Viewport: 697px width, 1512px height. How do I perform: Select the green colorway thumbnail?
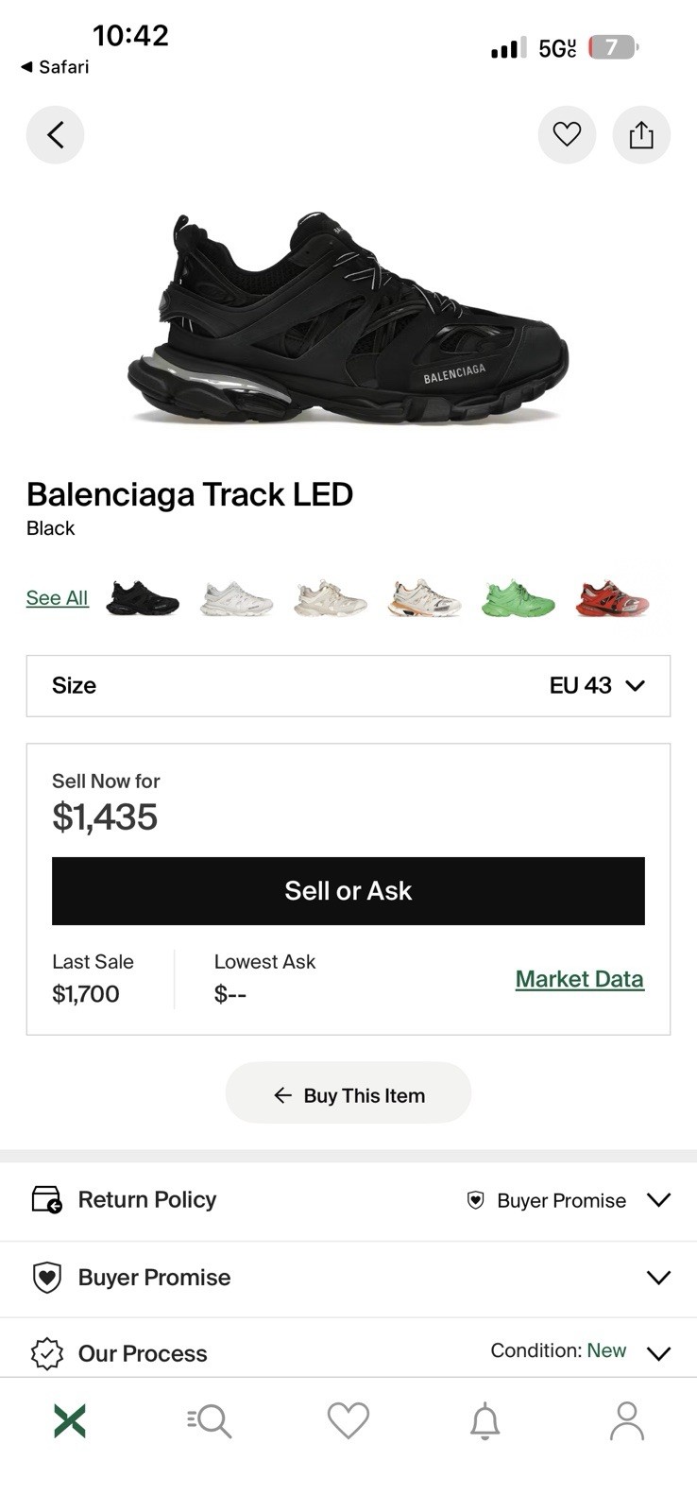[518, 598]
